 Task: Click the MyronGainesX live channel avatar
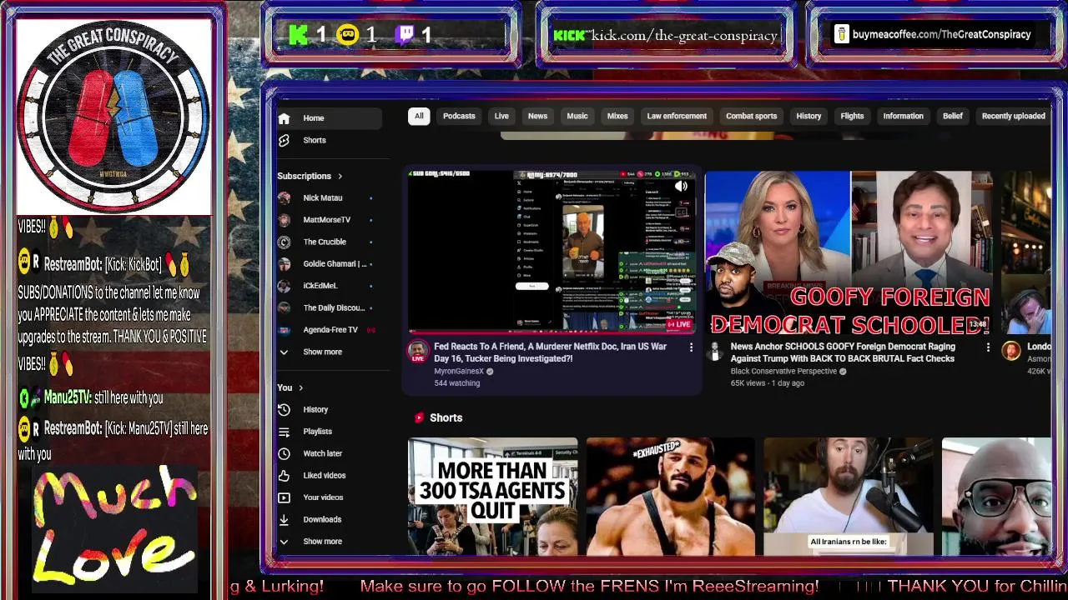418,351
